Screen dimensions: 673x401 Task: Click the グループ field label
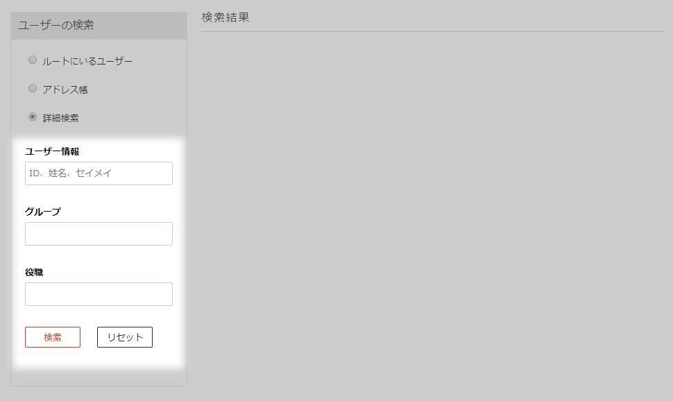pyautogui.click(x=43, y=212)
